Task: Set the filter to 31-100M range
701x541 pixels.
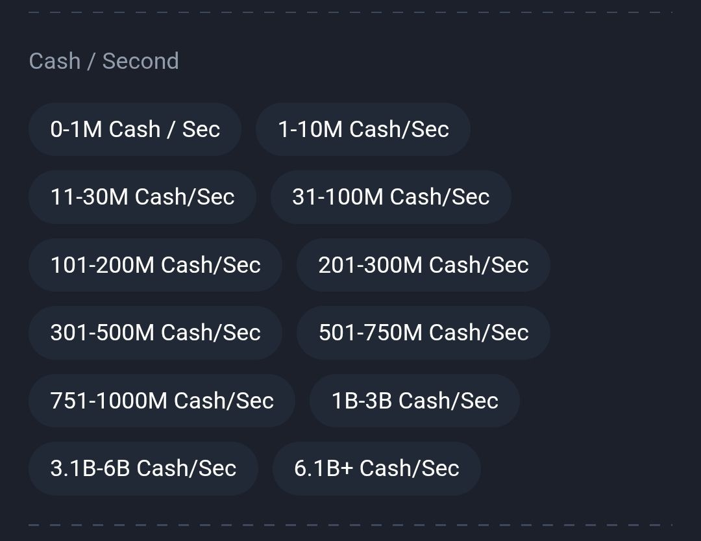Action: click(x=391, y=197)
